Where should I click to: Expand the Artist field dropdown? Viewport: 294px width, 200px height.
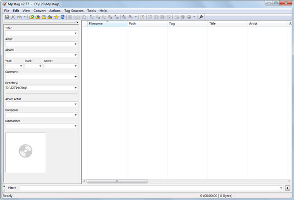[x=75, y=44]
